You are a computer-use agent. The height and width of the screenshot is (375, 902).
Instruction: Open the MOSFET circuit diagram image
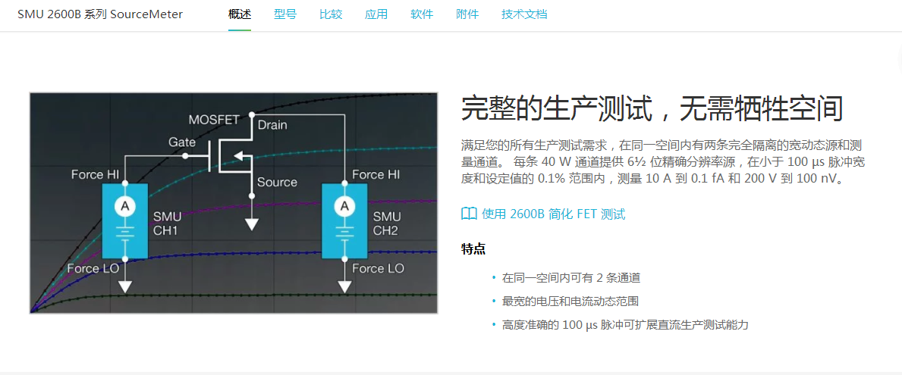click(234, 203)
